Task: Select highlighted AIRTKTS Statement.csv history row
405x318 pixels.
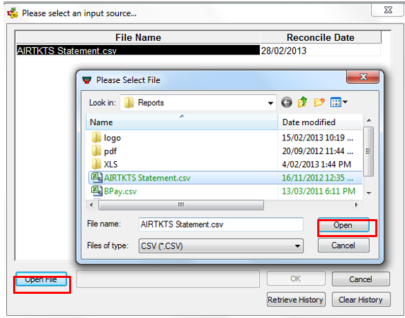Action: (x=138, y=50)
